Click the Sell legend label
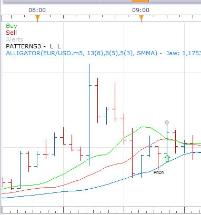Image resolution: width=201 pixels, height=215 pixels. [11, 33]
